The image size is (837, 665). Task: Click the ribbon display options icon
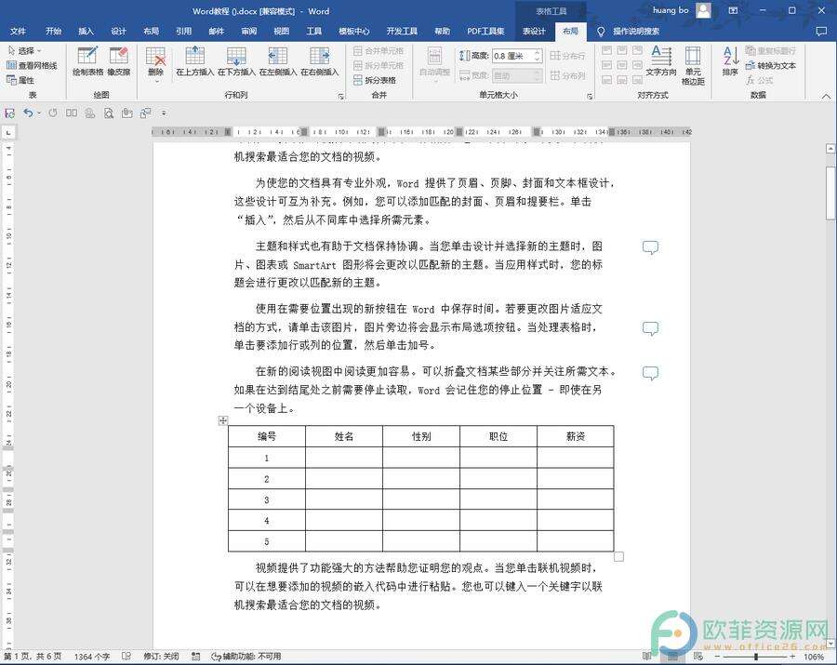pyautogui.click(x=734, y=10)
